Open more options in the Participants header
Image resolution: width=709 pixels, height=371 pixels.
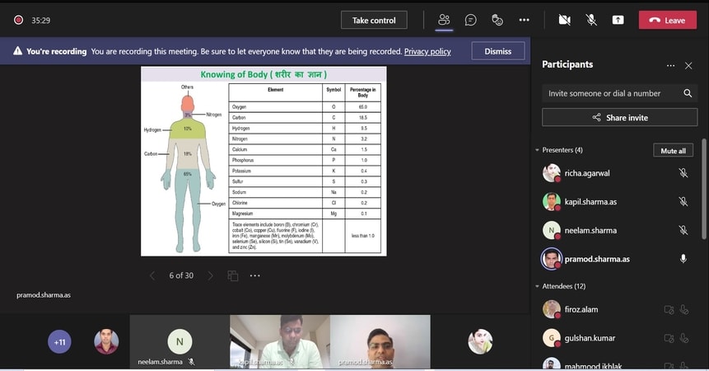pos(670,65)
